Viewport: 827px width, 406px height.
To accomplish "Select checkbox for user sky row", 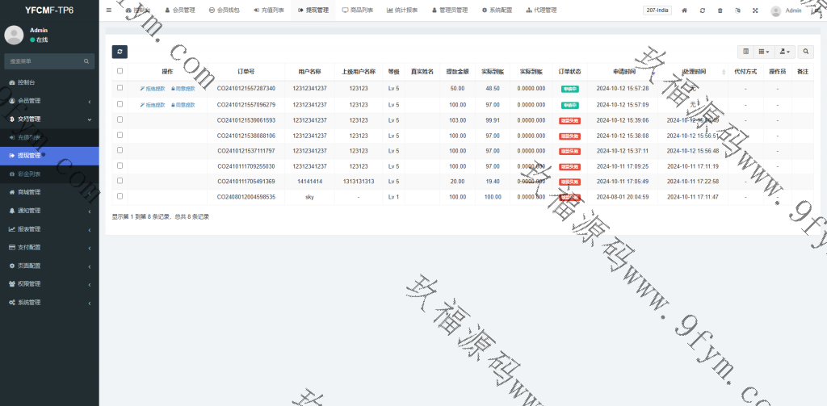I will pos(120,196).
